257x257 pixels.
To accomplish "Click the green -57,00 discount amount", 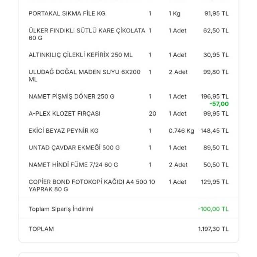I will 219,104.
